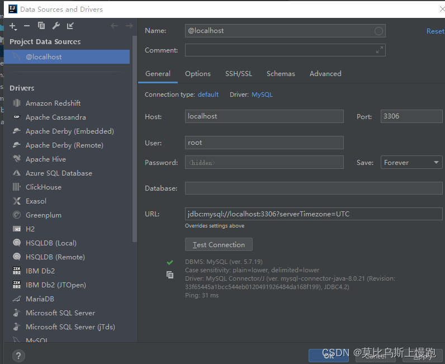This screenshot has height=364, width=445.
Task: Switch to the General tab
Action: pos(158,74)
